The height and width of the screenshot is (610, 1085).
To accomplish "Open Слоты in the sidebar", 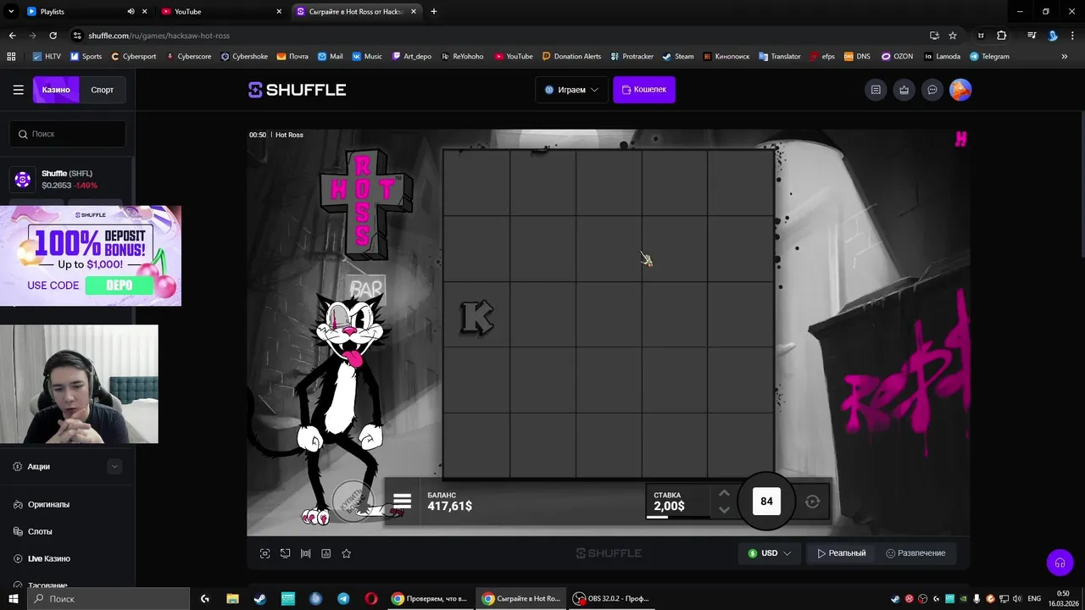I will pyautogui.click(x=40, y=531).
